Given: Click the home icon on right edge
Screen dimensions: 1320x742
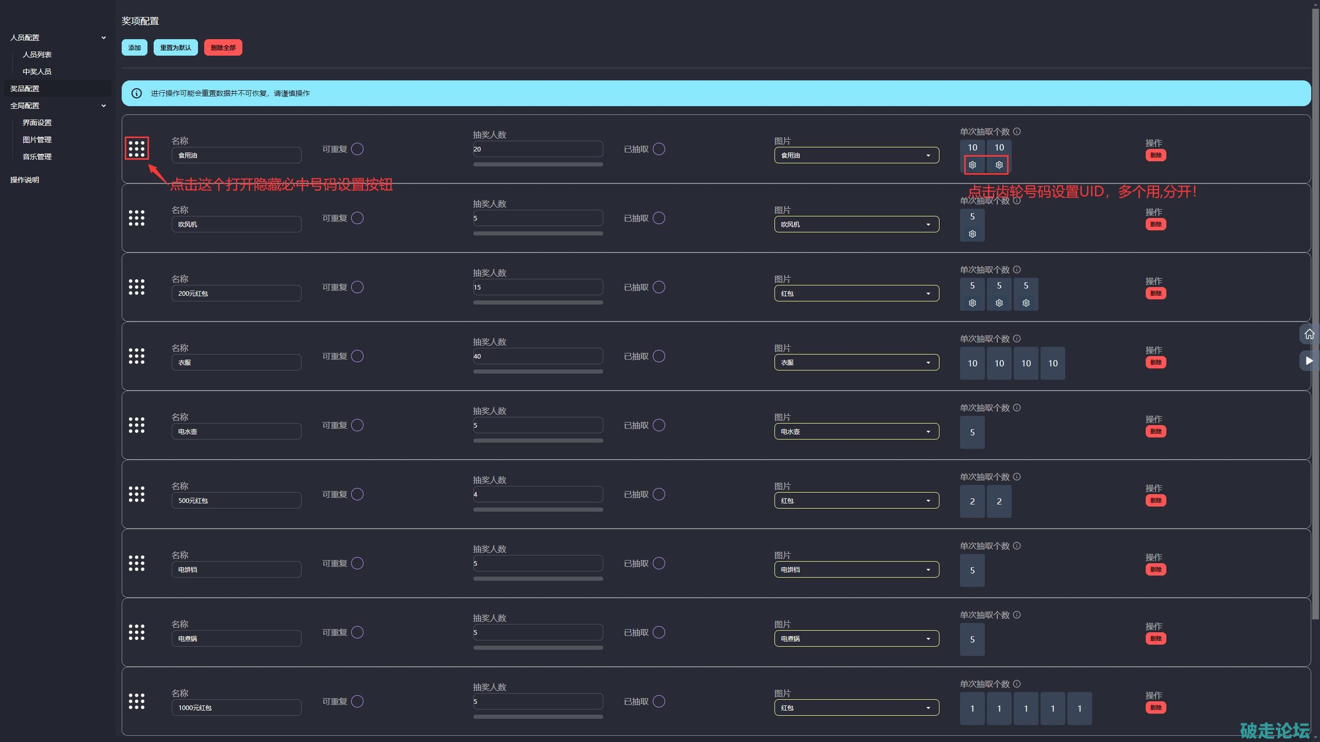Looking at the screenshot, I should pos(1309,334).
